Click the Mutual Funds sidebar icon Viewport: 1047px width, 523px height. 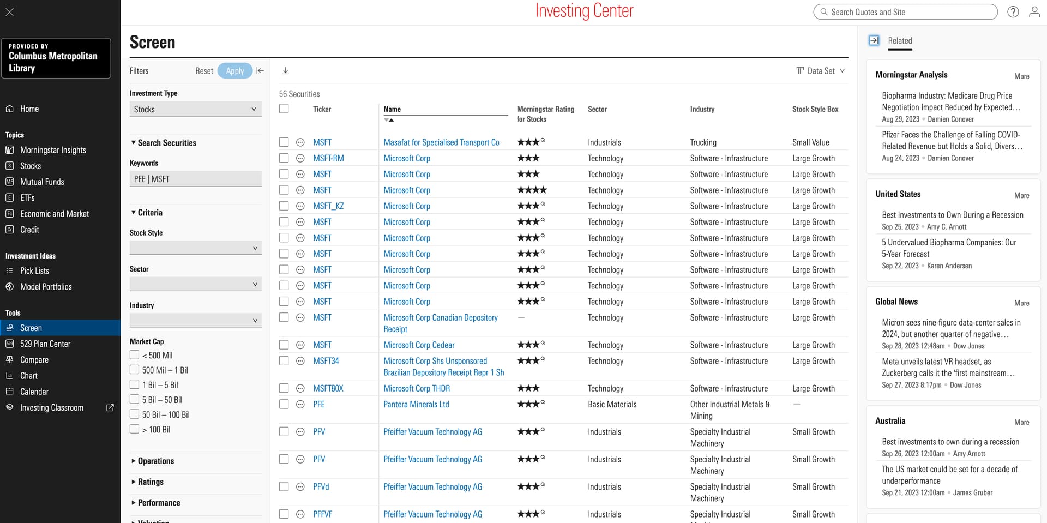pyautogui.click(x=9, y=182)
